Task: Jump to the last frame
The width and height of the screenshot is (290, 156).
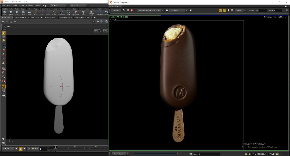Action: click(37, 149)
